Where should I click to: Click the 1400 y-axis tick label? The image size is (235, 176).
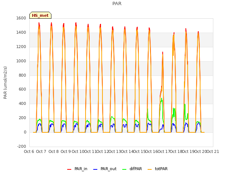pyautogui.click(x=21, y=32)
